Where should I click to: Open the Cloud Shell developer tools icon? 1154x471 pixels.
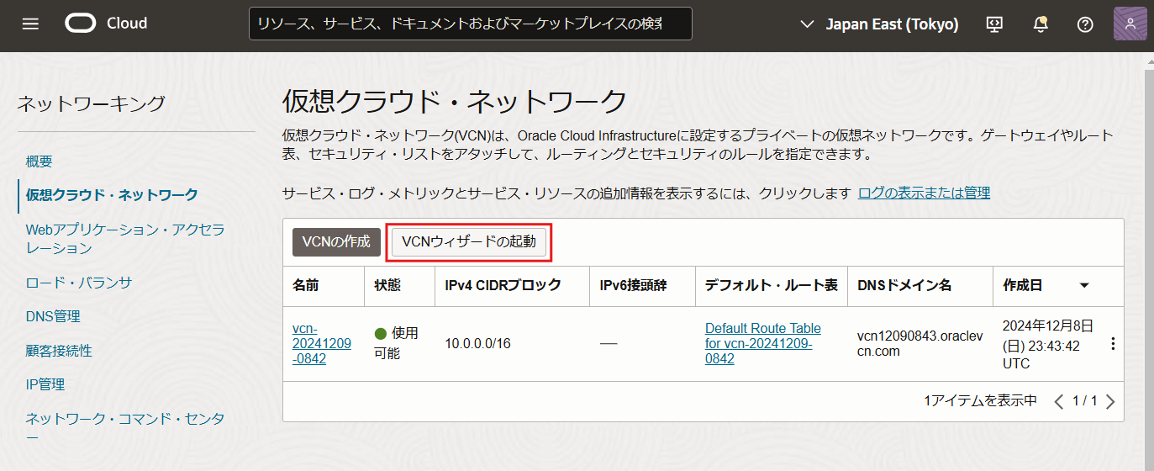coord(995,24)
